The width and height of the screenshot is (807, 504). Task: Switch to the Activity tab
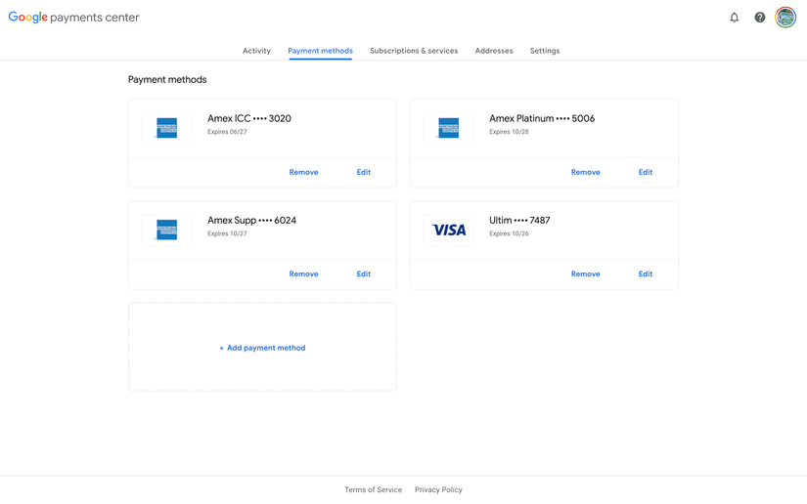(x=256, y=51)
